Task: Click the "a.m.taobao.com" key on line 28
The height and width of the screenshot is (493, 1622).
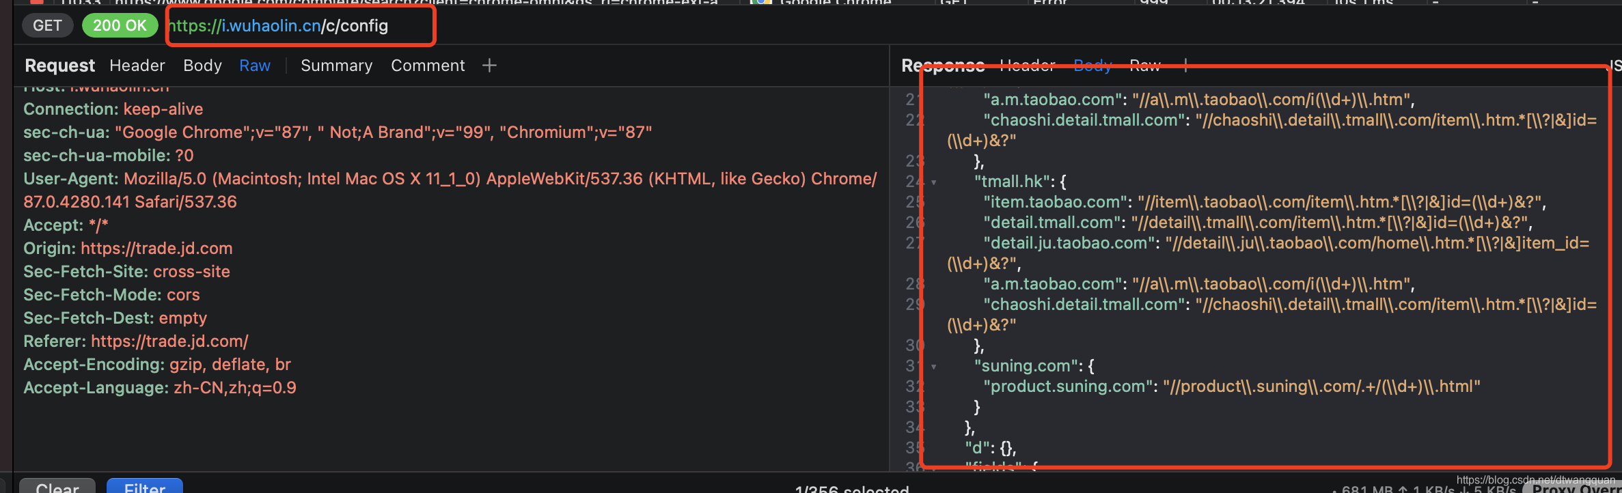Action: point(1053,284)
